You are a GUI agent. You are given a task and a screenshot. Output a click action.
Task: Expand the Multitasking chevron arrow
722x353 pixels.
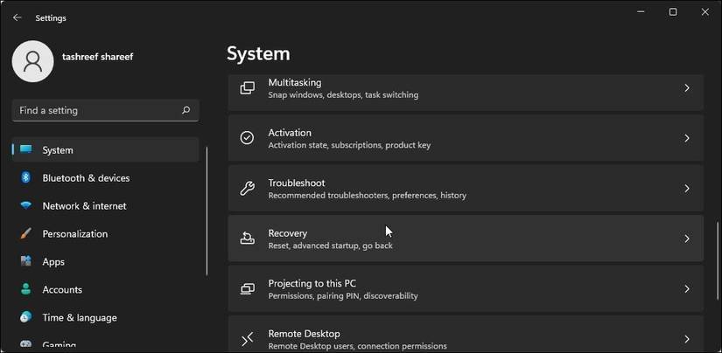pyautogui.click(x=687, y=88)
